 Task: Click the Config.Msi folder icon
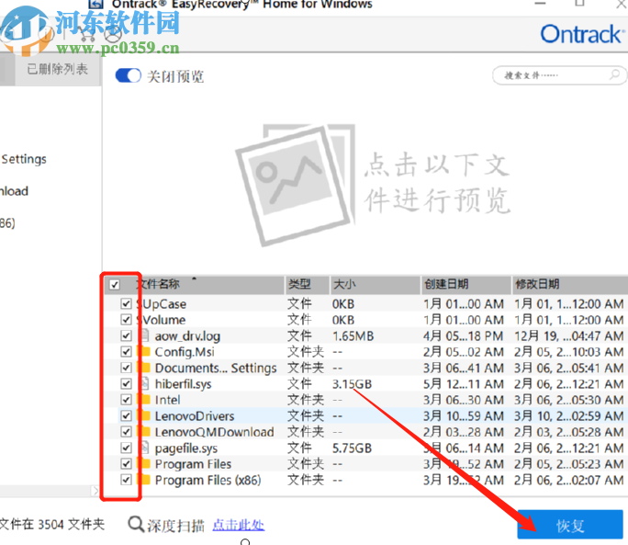144,351
